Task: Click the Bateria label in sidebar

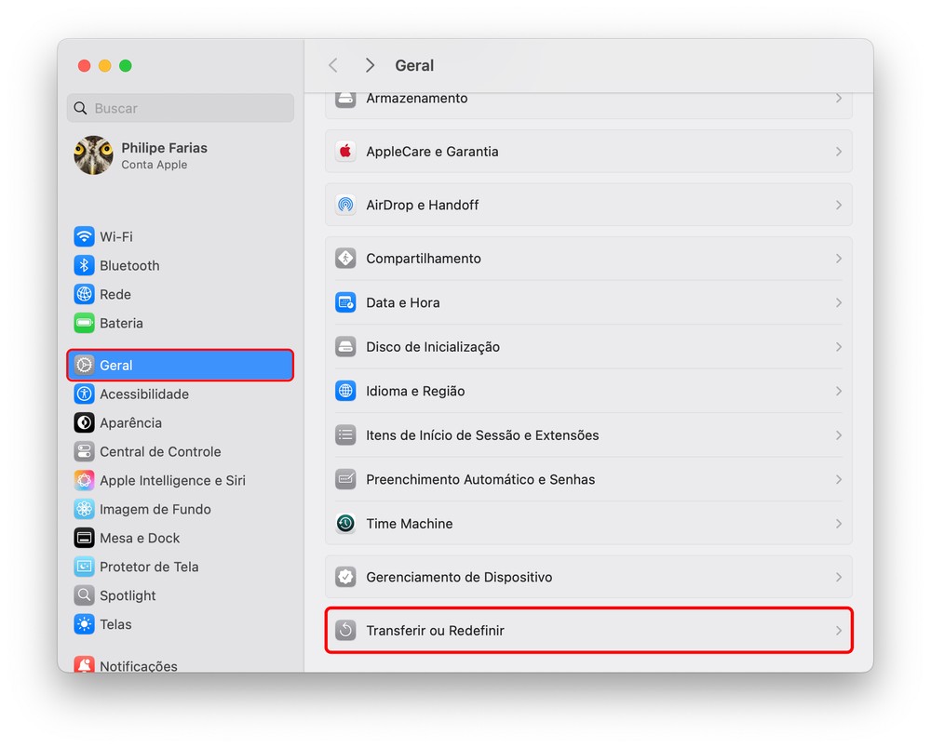Action: [x=121, y=323]
